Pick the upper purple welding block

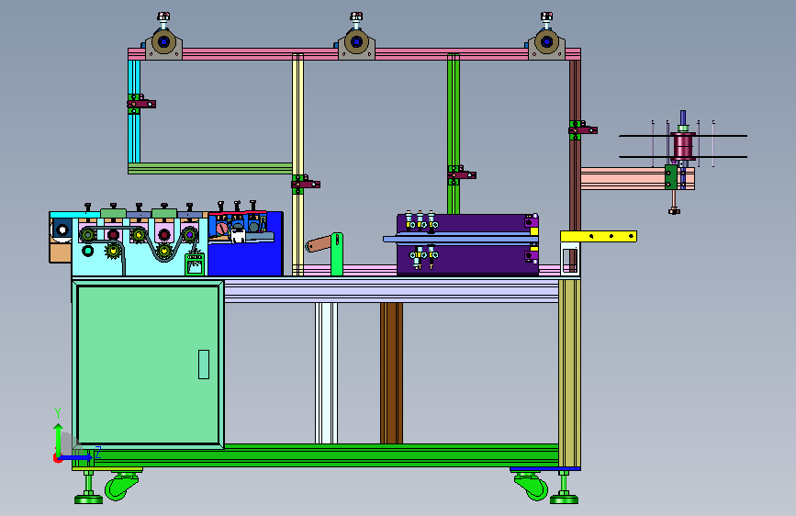tap(467, 223)
